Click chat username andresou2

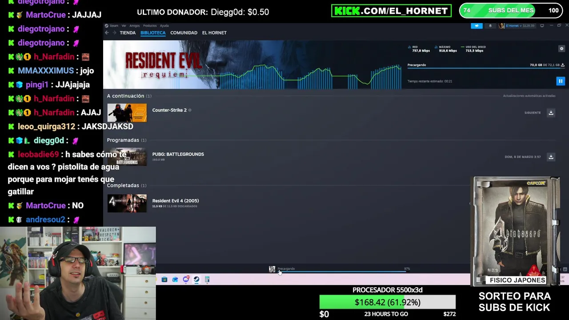[x=45, y=220]
